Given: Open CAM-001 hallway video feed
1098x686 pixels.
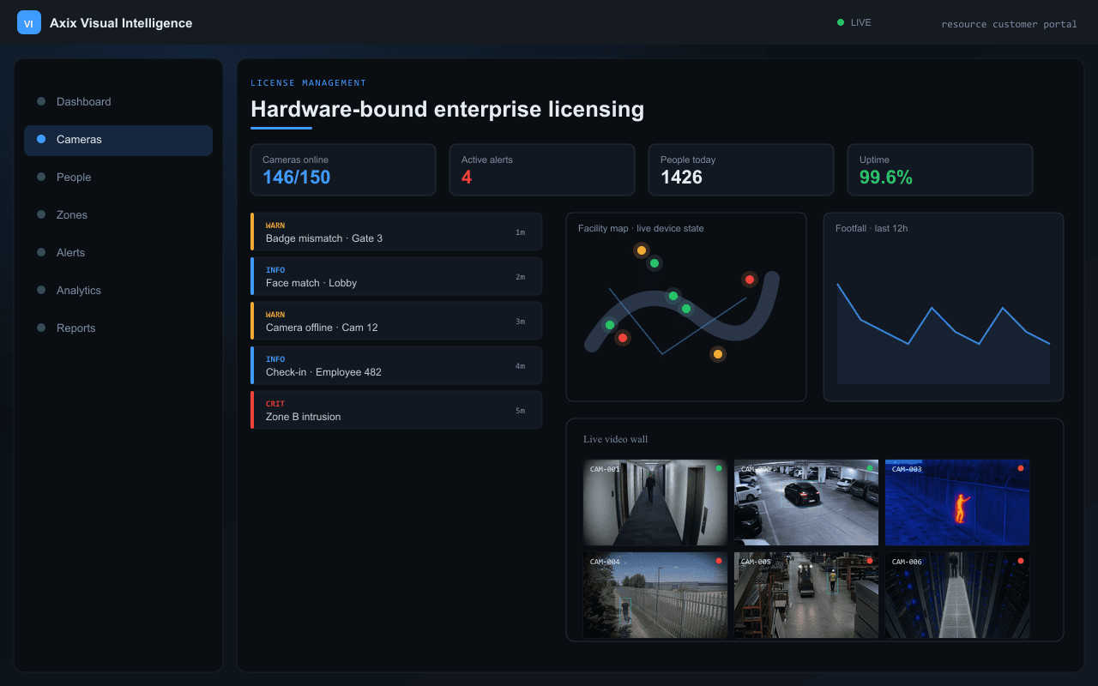Looking at the screenshot, I should point(655,502).
